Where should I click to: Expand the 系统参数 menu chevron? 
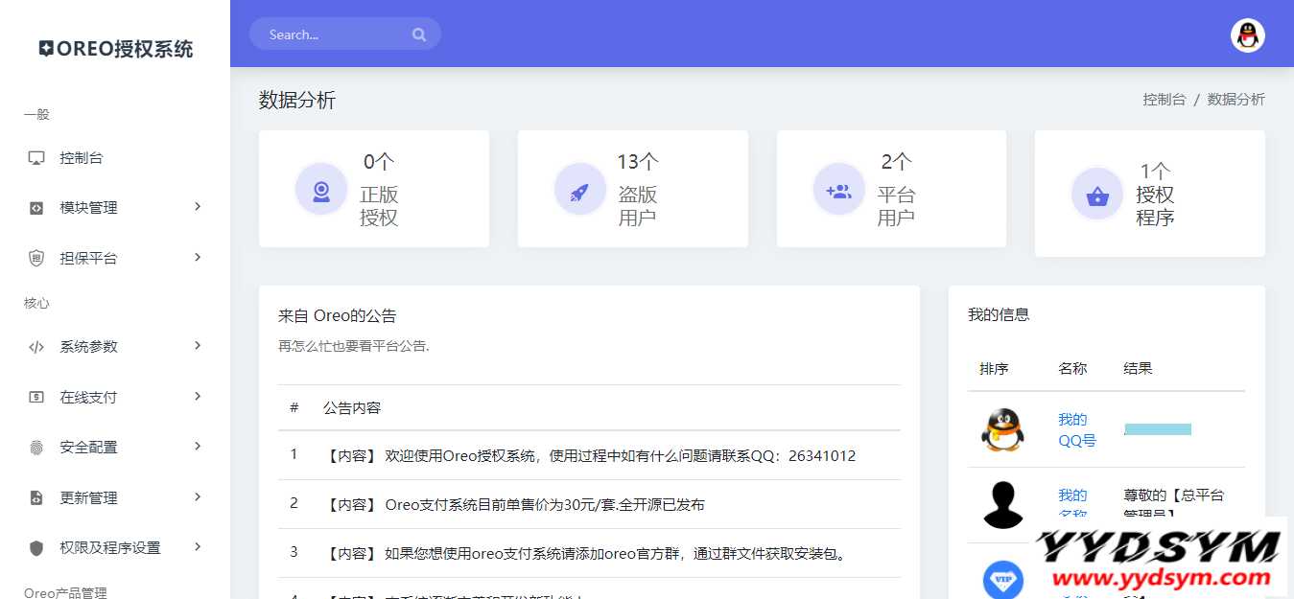198,346
